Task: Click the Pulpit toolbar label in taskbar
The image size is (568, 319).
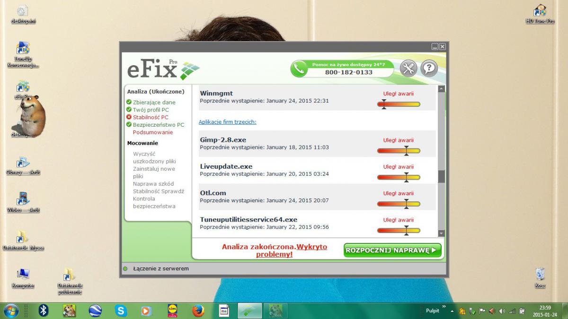Action: tap(432, 311)
